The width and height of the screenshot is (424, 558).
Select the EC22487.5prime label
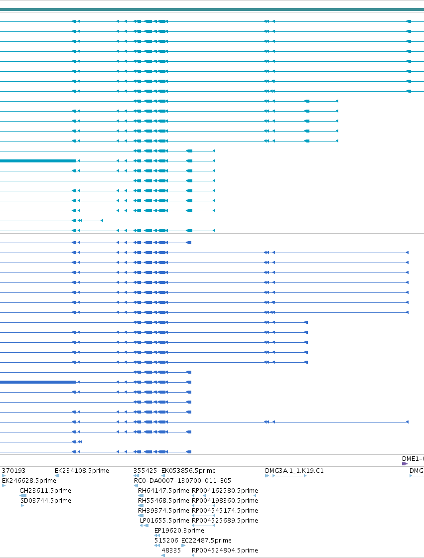[x=206, y=540]
